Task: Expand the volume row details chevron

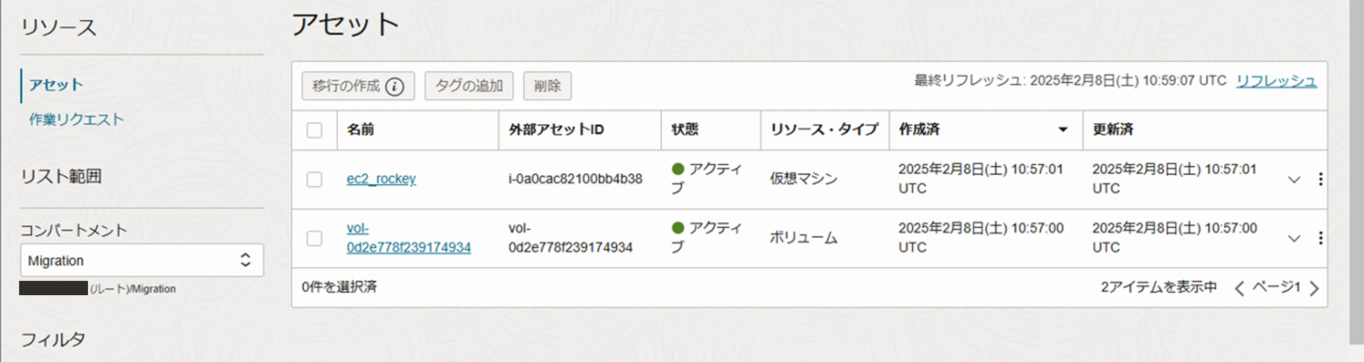Action: (1294, 238)
